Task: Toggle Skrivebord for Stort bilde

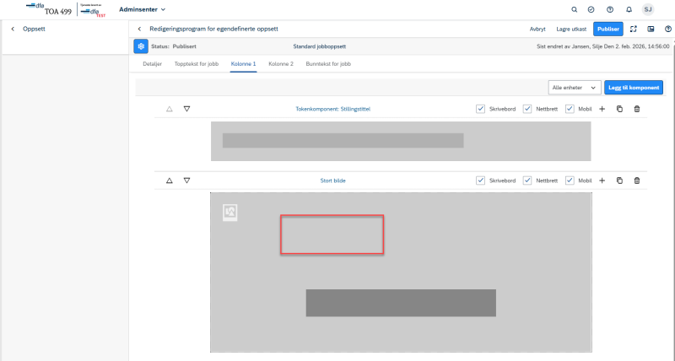Action: pos(480,180)
